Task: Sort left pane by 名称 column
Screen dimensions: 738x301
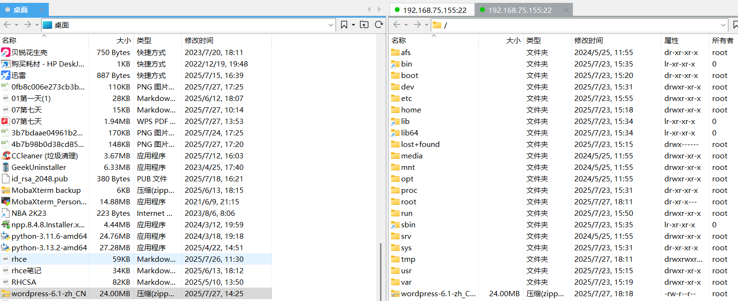Action: tap(9, 41)
